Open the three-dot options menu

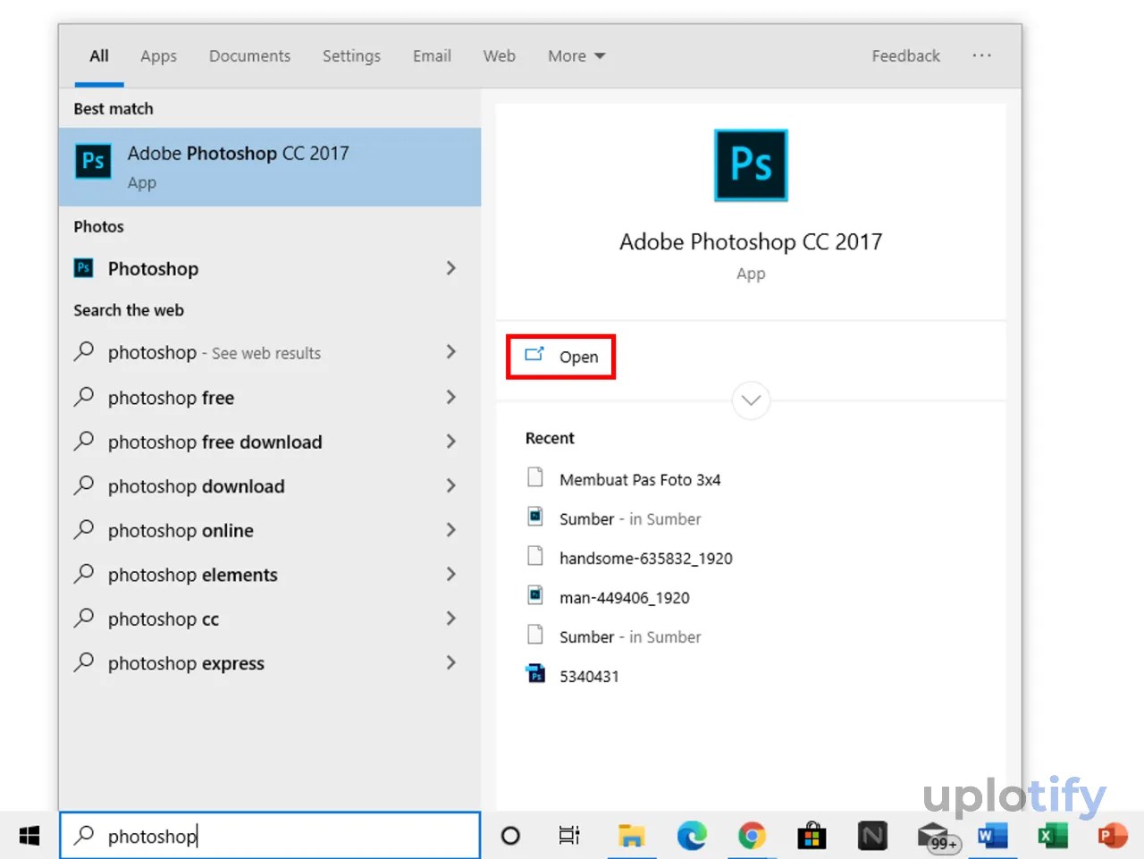pos(982,55)
